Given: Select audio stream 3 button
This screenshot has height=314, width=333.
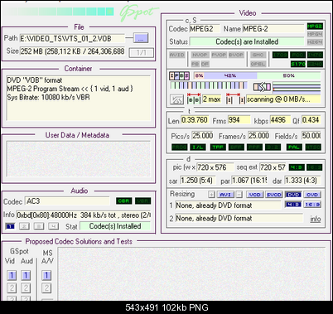Looking at the screenshot, I should pos(39,226).
